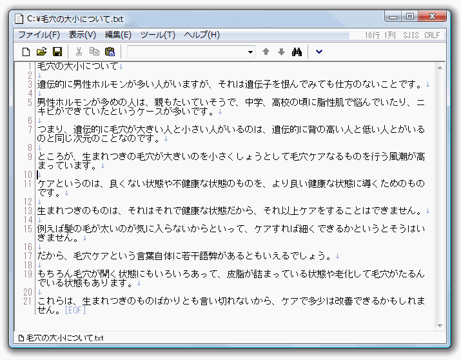This screenshot has height=360, width=461.
Task: Click the search next down arrow
Action: coord(281,52)
